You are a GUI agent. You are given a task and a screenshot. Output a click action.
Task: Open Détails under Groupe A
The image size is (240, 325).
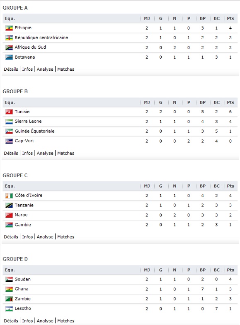(11, 69)
